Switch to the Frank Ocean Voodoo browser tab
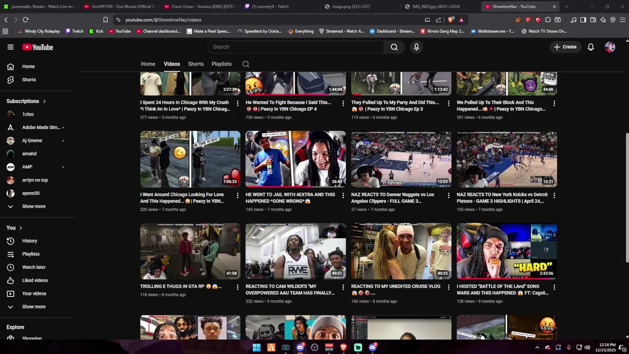 pos(200,6)
